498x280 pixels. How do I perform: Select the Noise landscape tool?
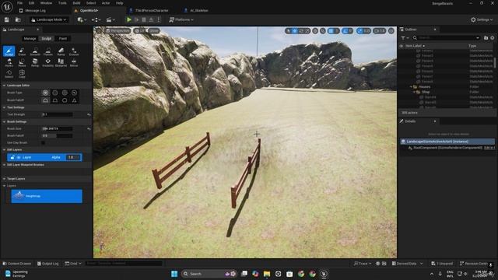tap(22, 62)
